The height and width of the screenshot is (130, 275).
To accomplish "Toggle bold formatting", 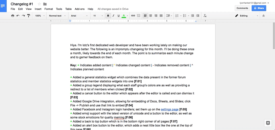I will [108, 16].
